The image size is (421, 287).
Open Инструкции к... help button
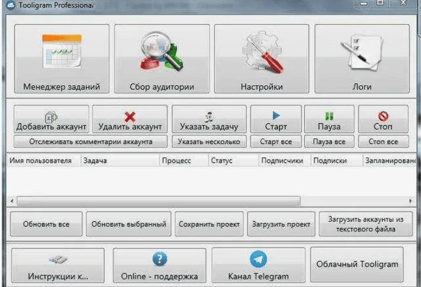click(x=57, y=265)
